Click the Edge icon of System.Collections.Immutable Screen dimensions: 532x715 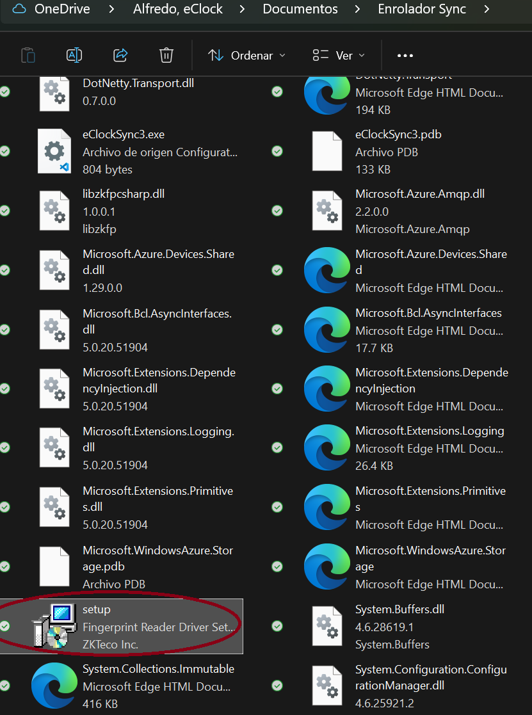54,686
